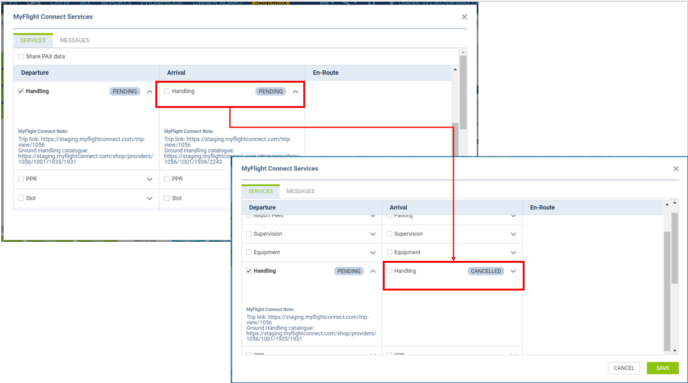Image resolution: width=688 pixels, height=383 pixels.
Task: Check Arrival PPR in the back window
Action: (166, 179)
